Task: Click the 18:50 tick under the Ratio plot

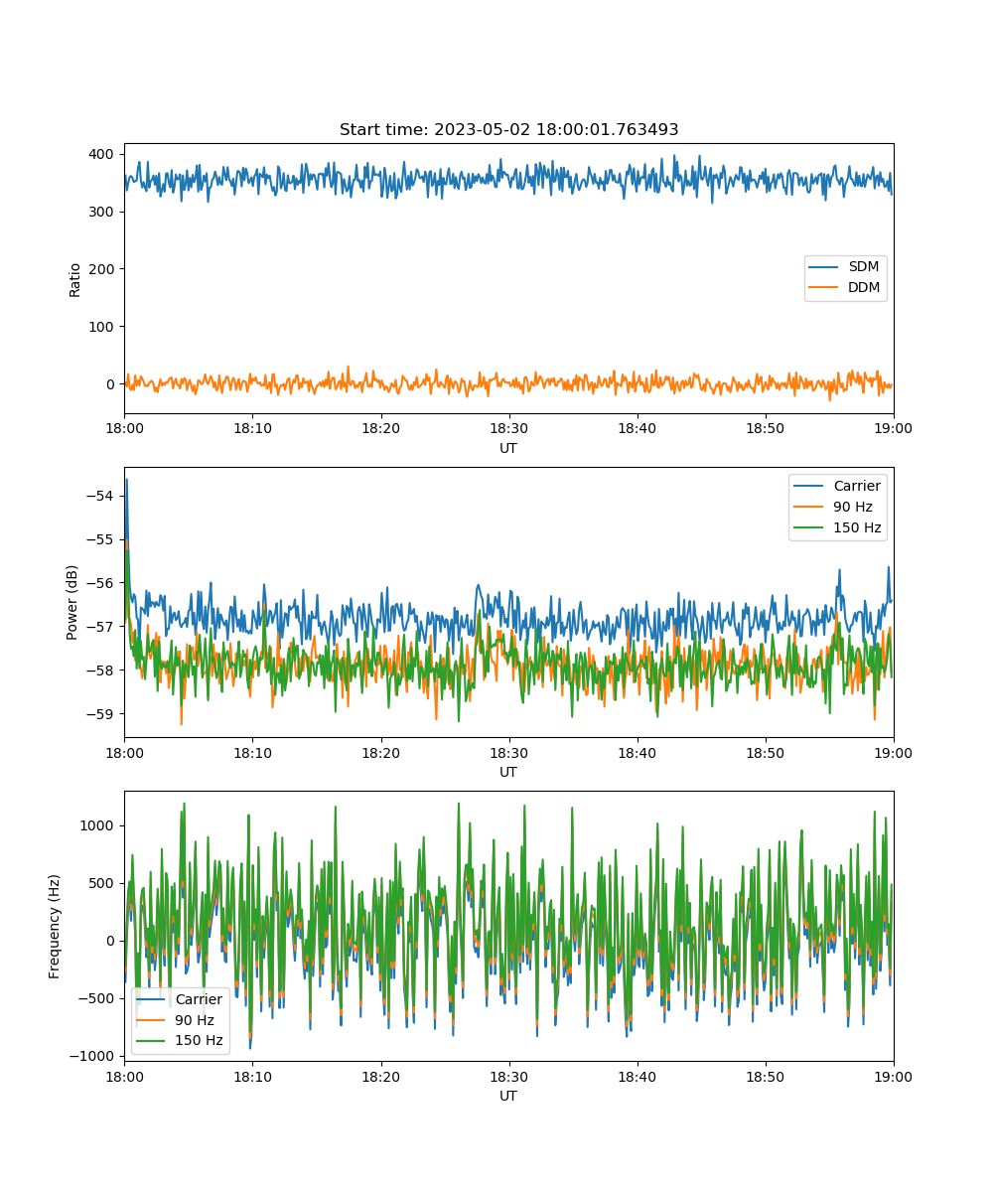Action: click(x=766, y=429)
